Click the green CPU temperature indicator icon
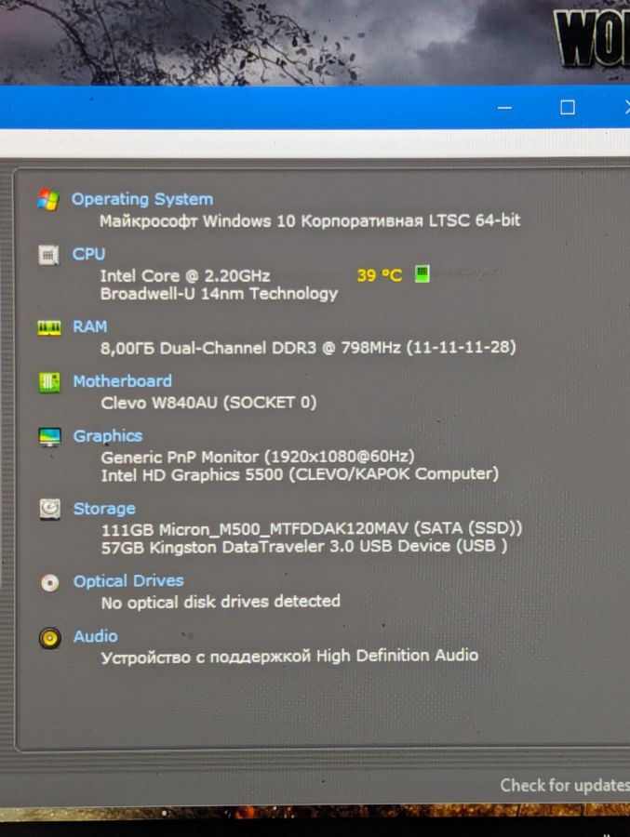This screenshot has height=837, width=630. 422,273
